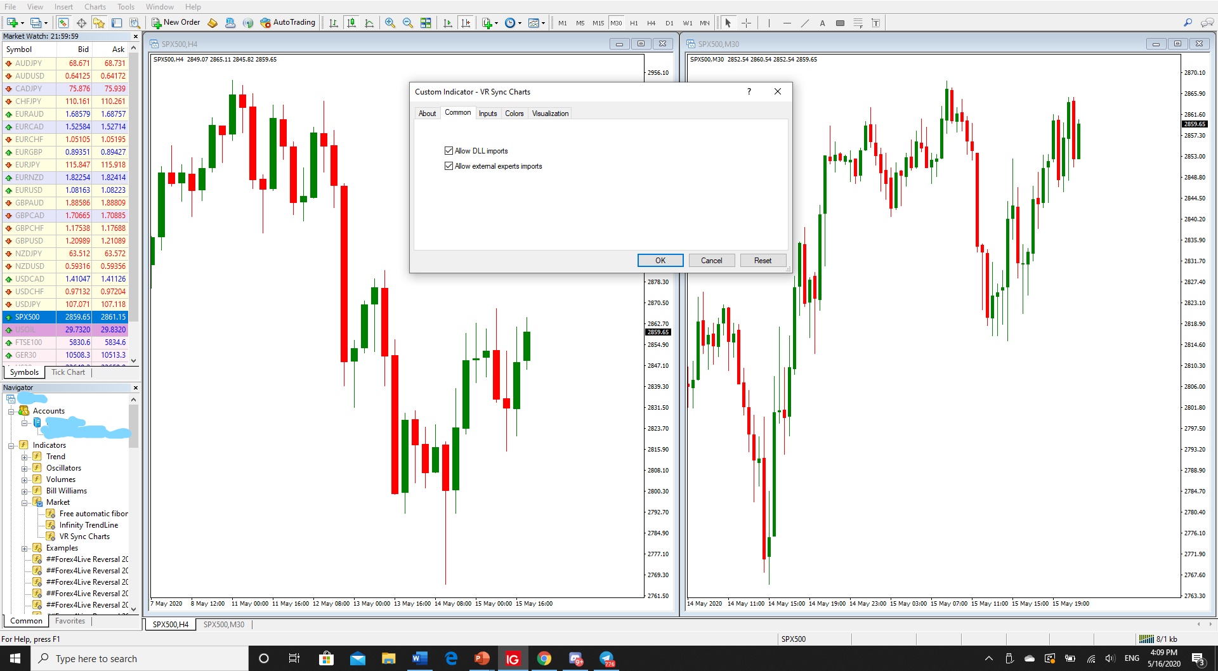
Task: Select the D1 timeframe button
Action: [x=669, y=23]
